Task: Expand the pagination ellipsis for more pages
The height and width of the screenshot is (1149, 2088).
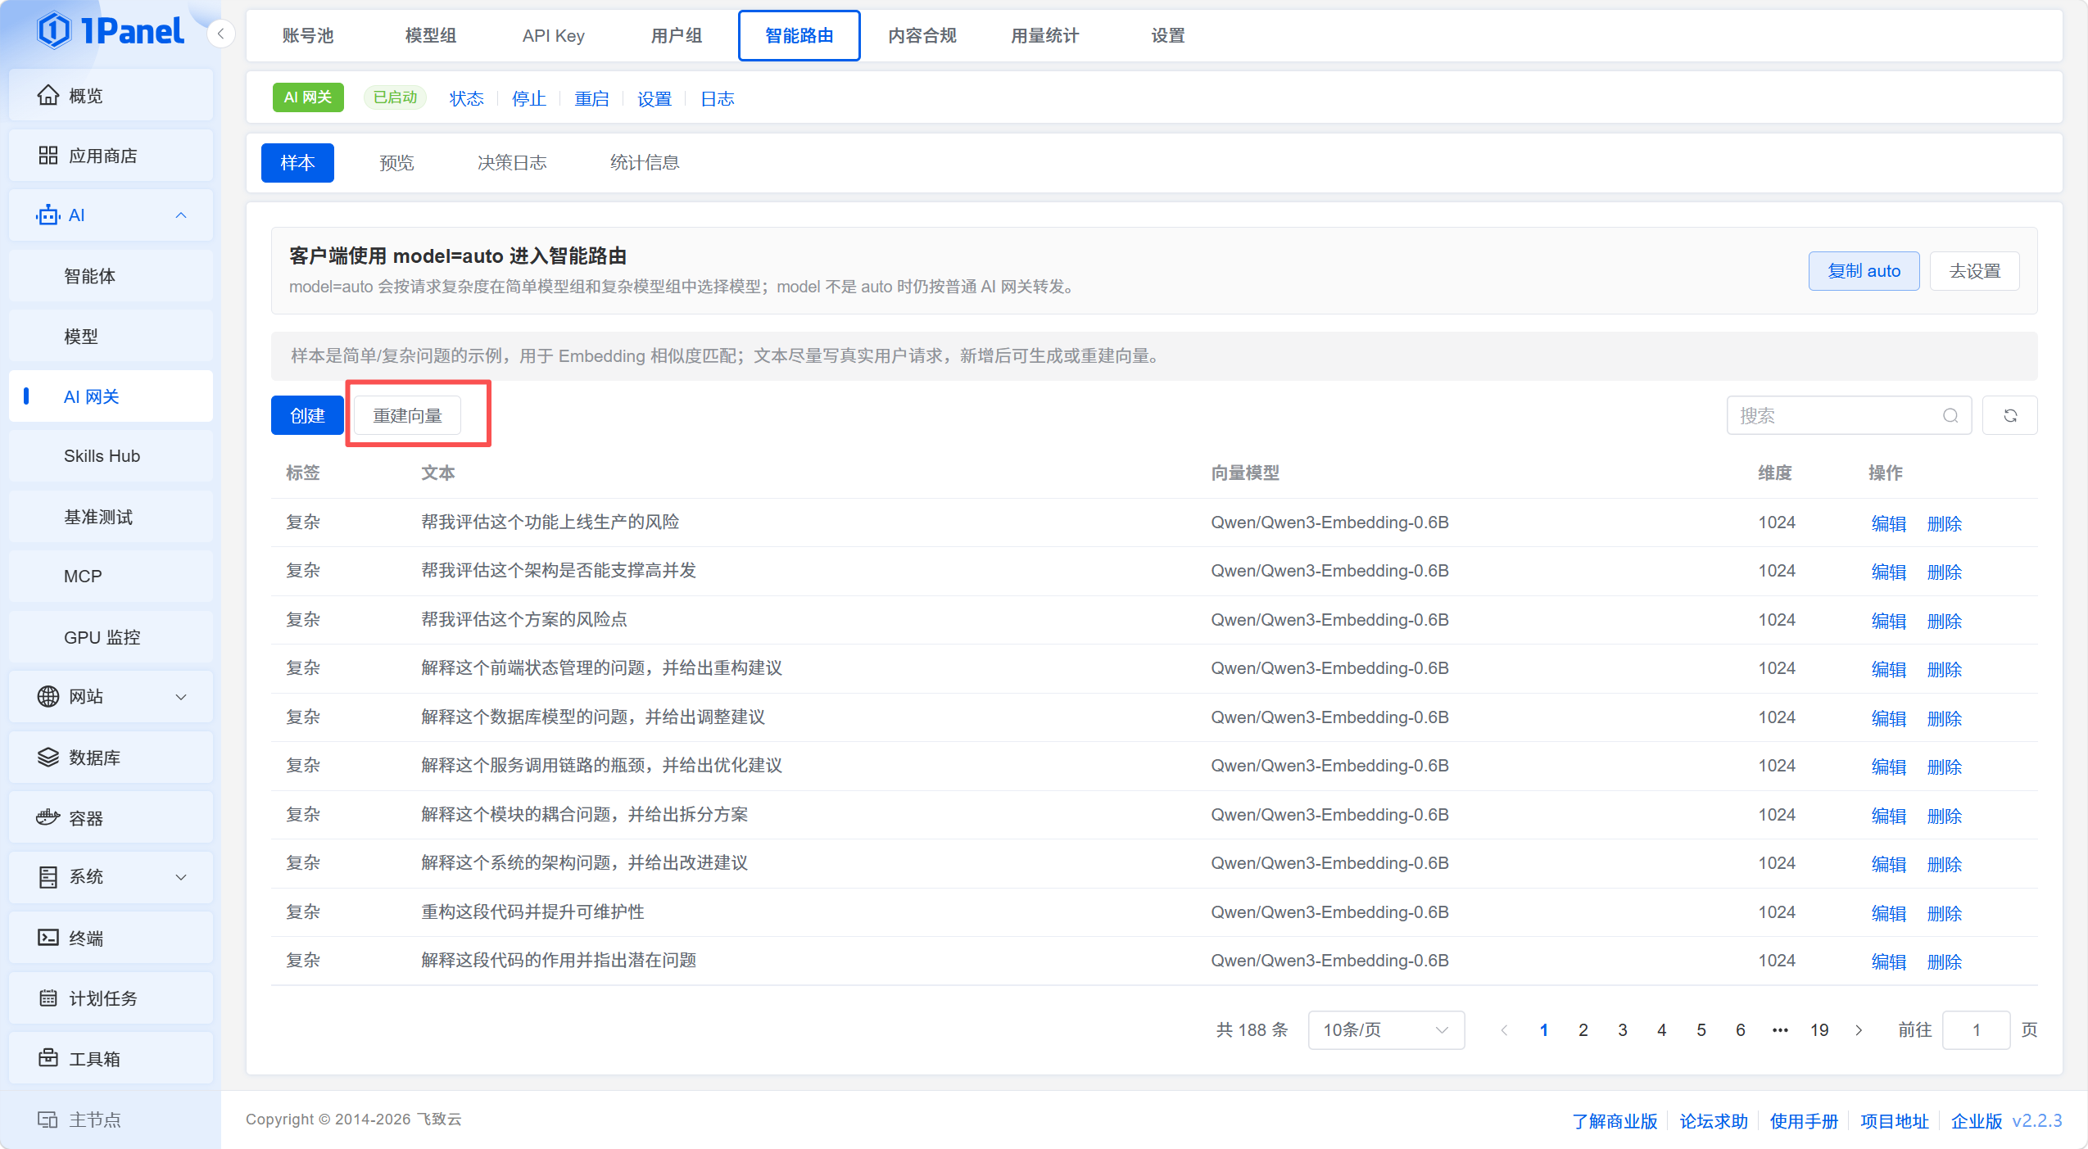Action: (1780, 1030)
